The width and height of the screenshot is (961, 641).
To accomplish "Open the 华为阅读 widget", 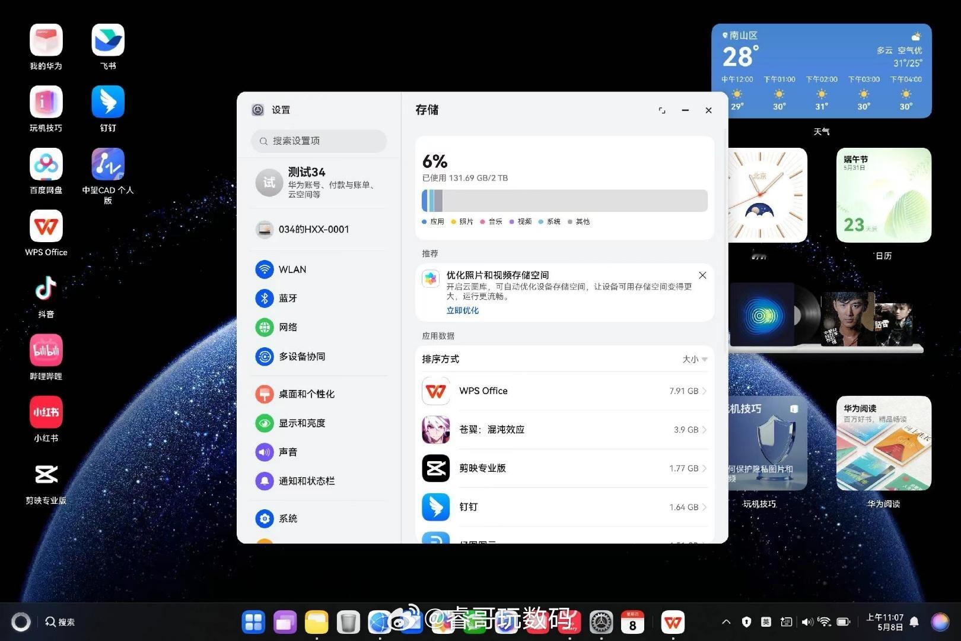I will tap(884, 443).
